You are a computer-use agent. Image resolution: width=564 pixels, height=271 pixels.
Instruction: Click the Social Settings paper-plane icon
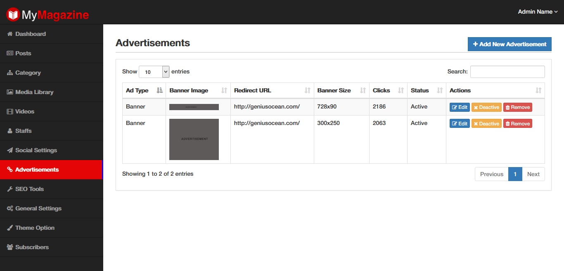click(x=10, y=150)
